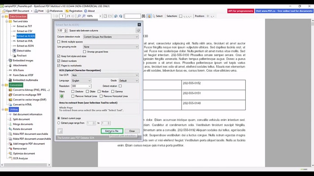Click the preview icon at dialog bottom-left
Screen dimensions: 314x176
click(x=60, y=131)
